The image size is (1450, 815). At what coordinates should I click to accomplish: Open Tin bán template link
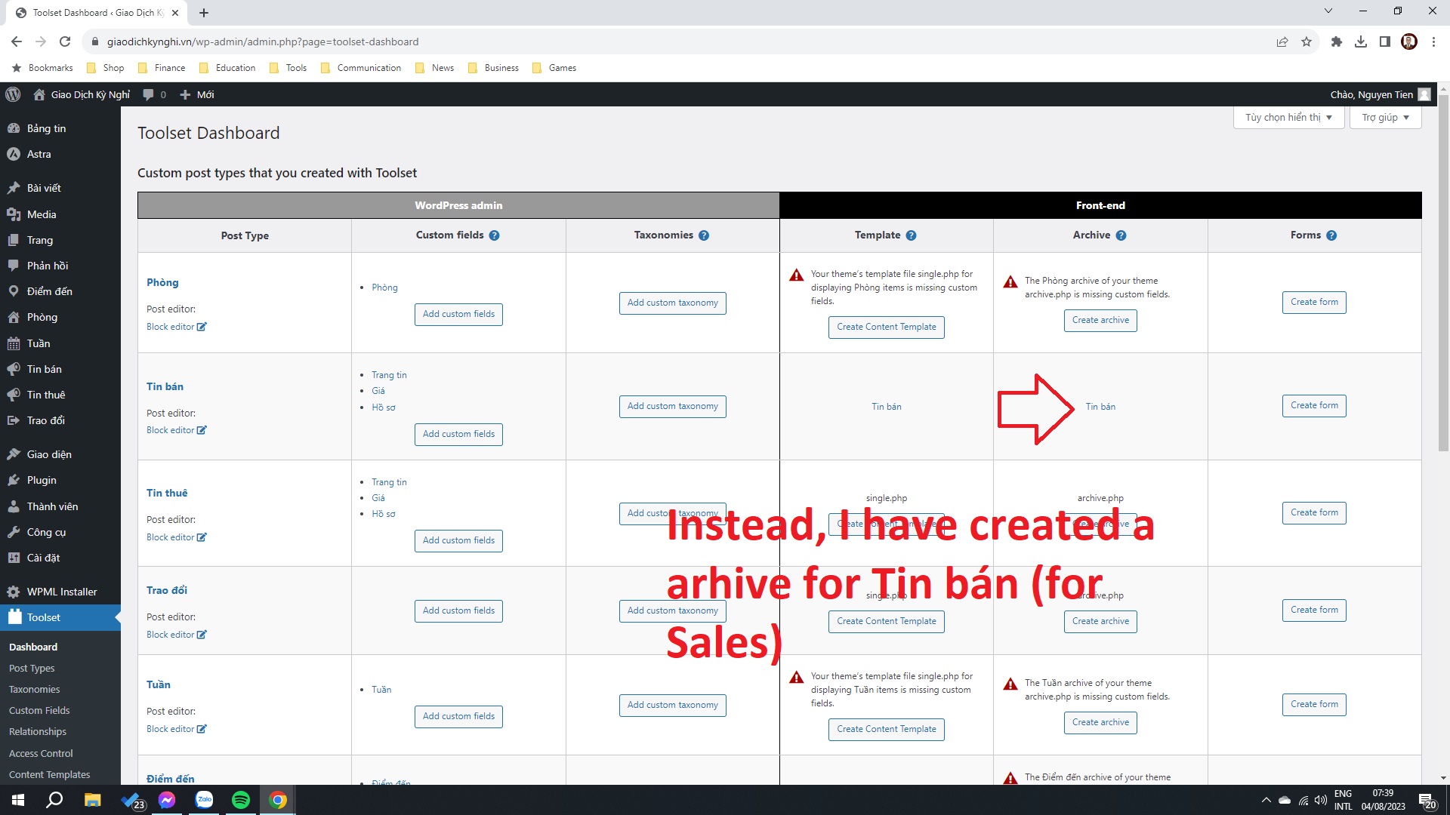click(x=887, y=407)
